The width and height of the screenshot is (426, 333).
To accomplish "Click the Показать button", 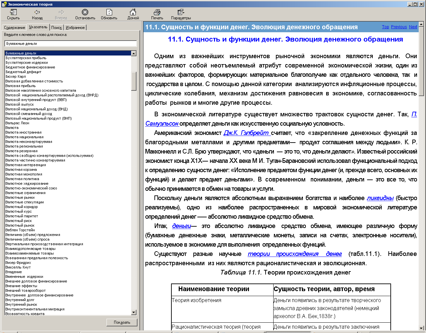I will [122, 322].
